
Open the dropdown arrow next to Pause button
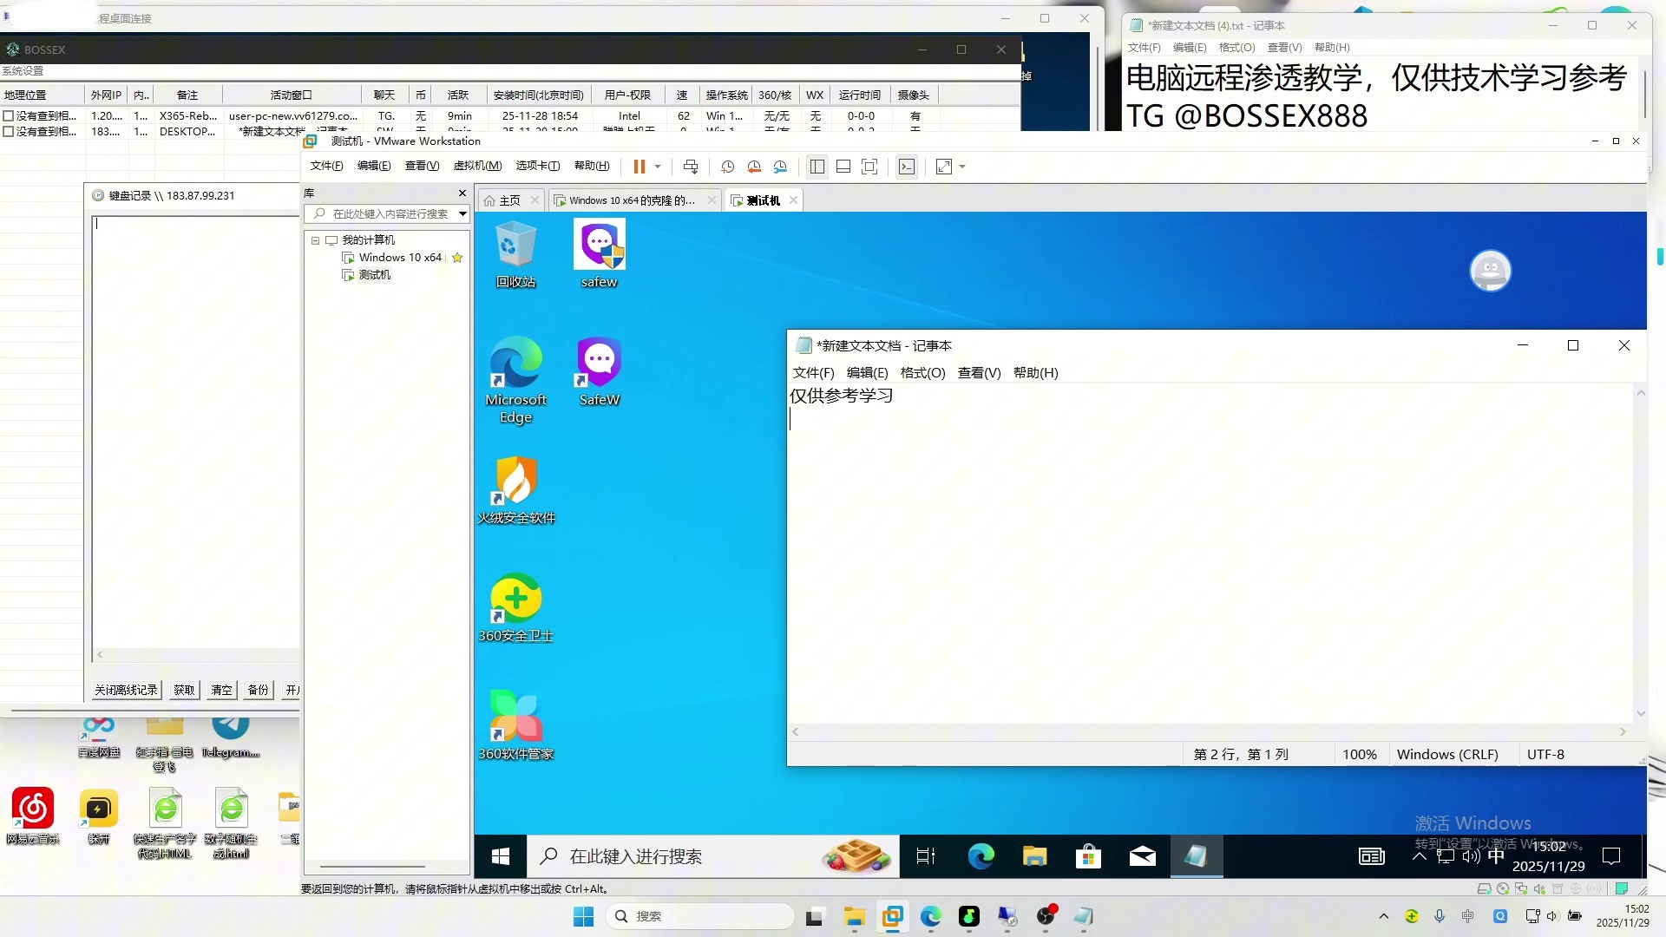pos(658,167)
